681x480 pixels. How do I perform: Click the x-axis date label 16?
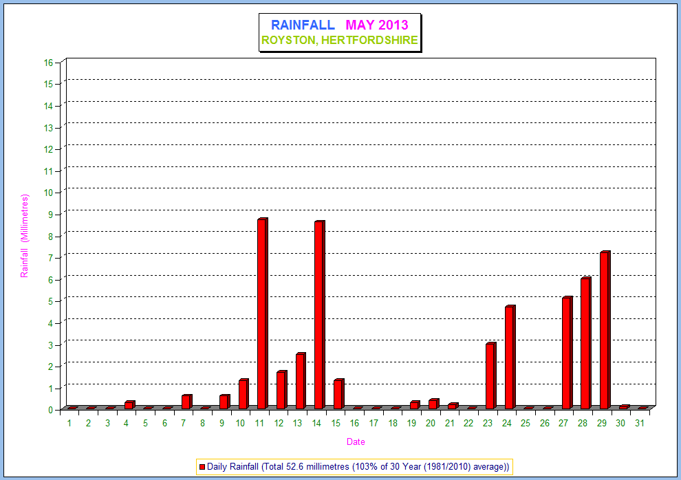[x=354, y=423]
